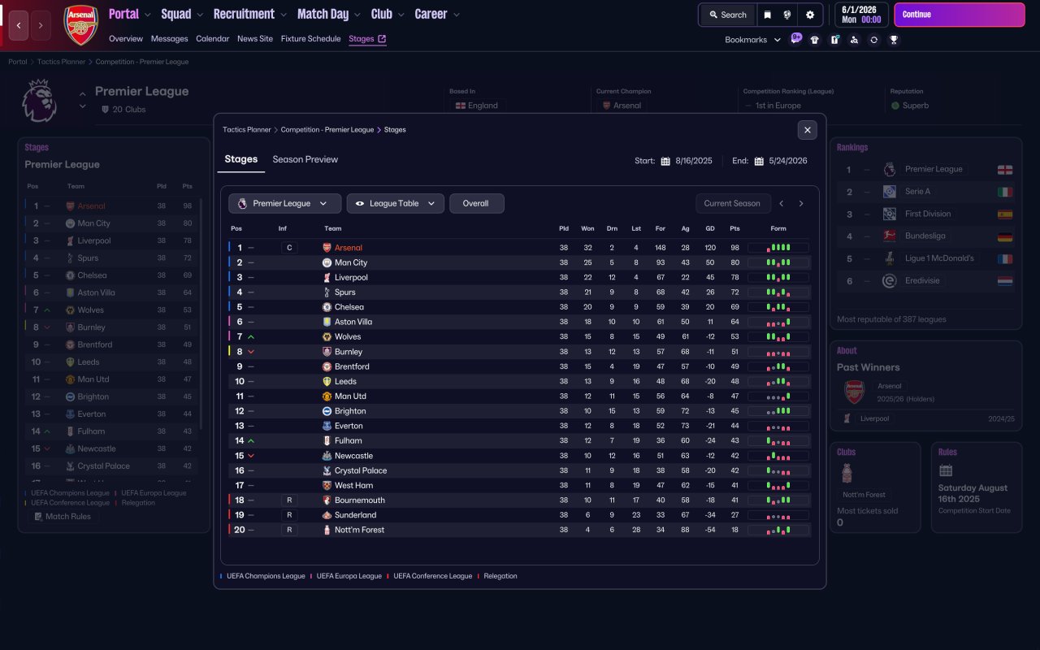Sort table by the Won column header

(587, 228)
